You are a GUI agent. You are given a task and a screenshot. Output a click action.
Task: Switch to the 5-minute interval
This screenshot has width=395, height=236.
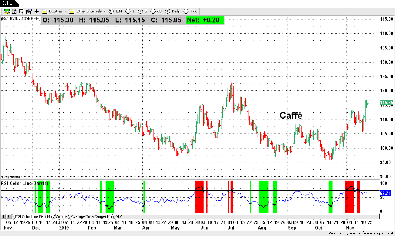(143, 11)
